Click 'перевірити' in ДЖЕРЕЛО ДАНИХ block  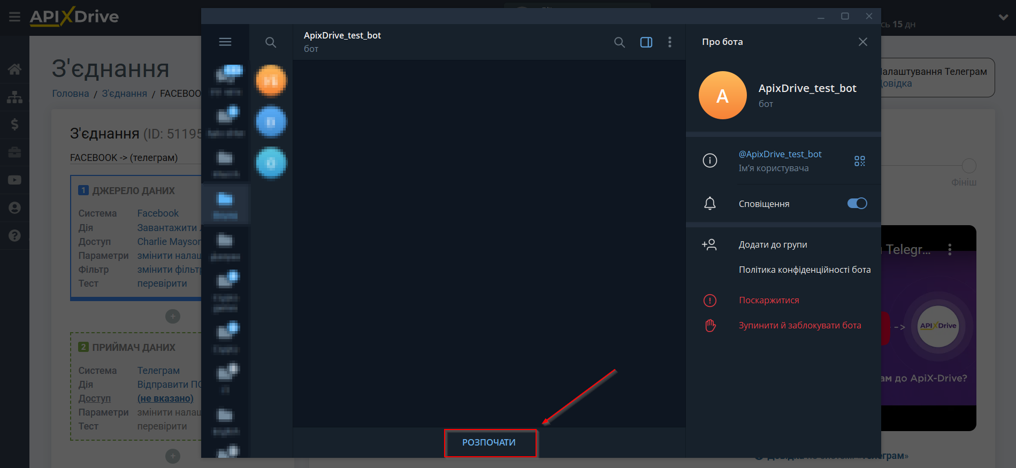pos(162,283)
